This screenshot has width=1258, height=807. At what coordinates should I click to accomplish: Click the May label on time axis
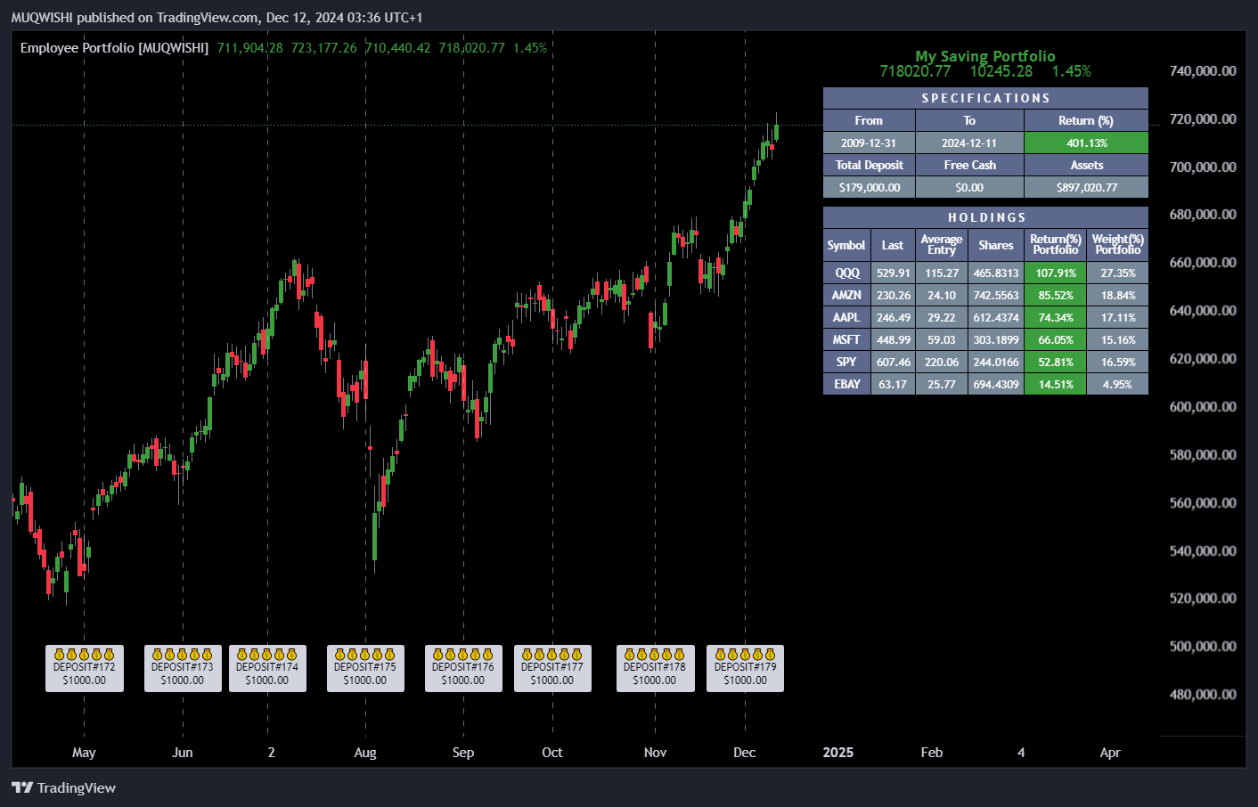coord(84,753)
